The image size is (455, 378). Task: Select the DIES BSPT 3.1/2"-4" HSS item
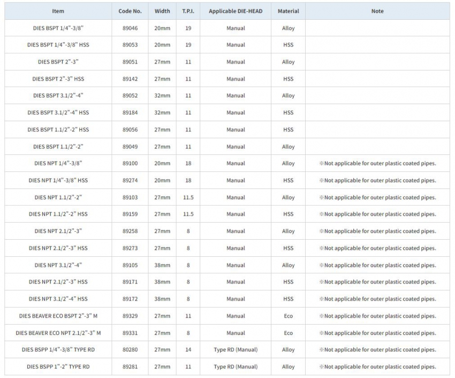click(58, 113)
